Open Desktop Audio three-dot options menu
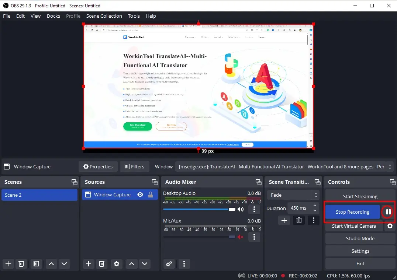The height and width of the screenshot is (280, 397). coord(254,209)
